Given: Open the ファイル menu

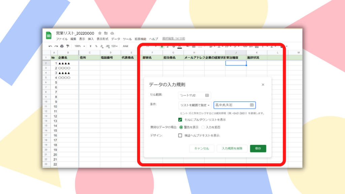Looking at the screenshot, I should [x=62, y=39].
